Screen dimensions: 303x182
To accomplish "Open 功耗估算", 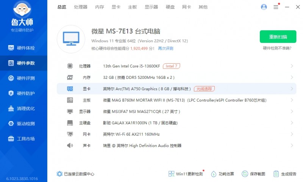I will [222, 174].
